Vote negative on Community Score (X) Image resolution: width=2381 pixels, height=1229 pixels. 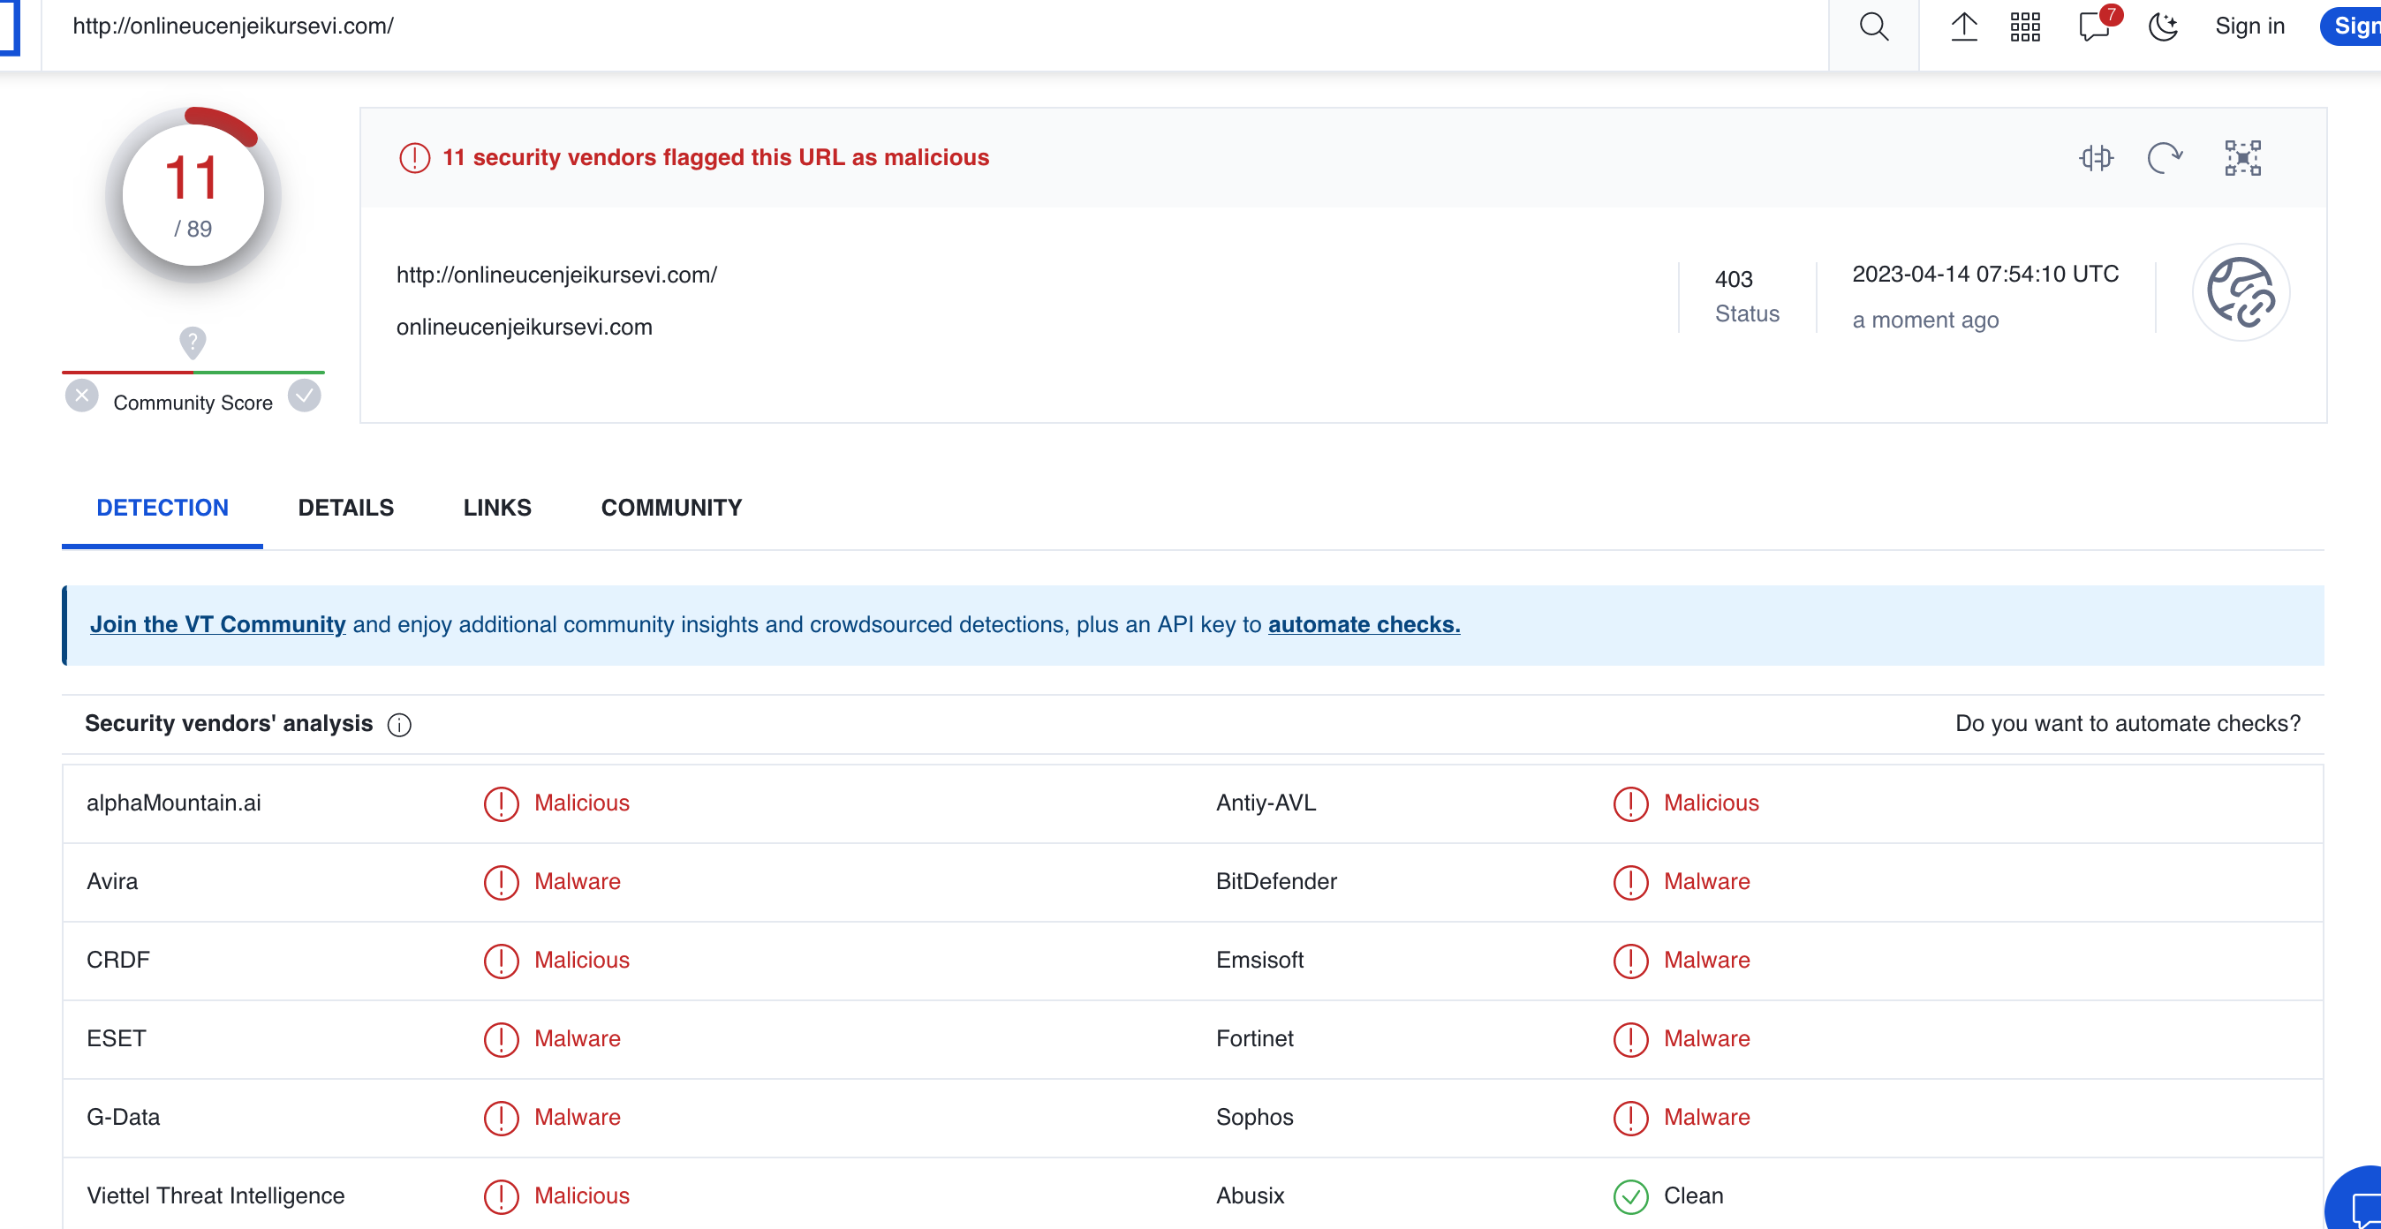coord(81,396)
